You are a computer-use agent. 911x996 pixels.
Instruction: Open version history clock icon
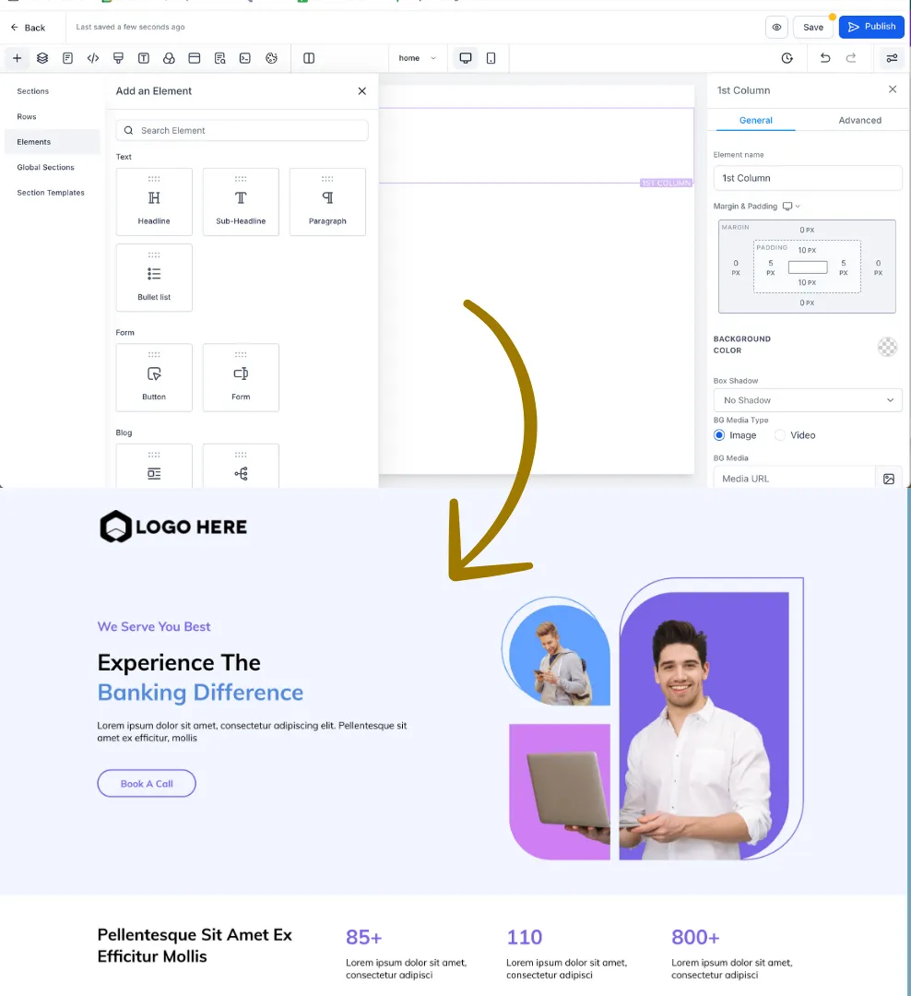pos(787,58)
